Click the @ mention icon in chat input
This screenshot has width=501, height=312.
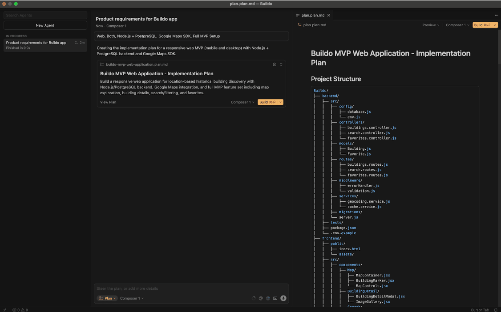tap(261, 298)
